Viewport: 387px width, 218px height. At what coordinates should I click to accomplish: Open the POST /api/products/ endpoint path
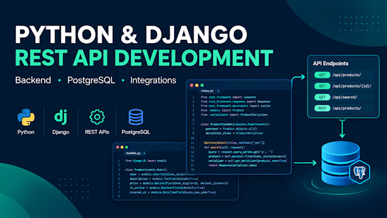(x=347, y=108)
